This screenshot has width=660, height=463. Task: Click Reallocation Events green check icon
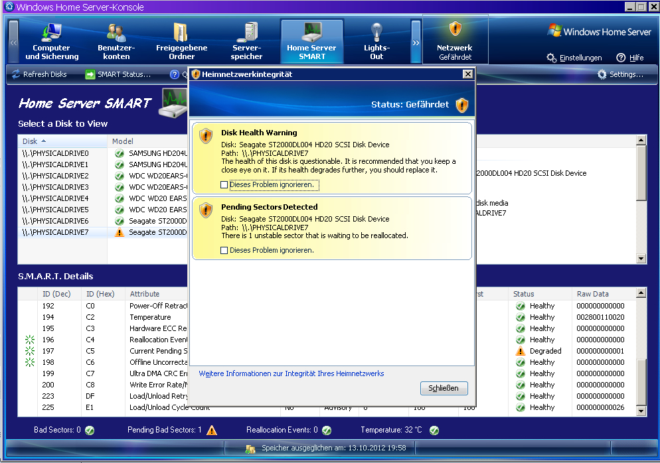click(327, 430)
